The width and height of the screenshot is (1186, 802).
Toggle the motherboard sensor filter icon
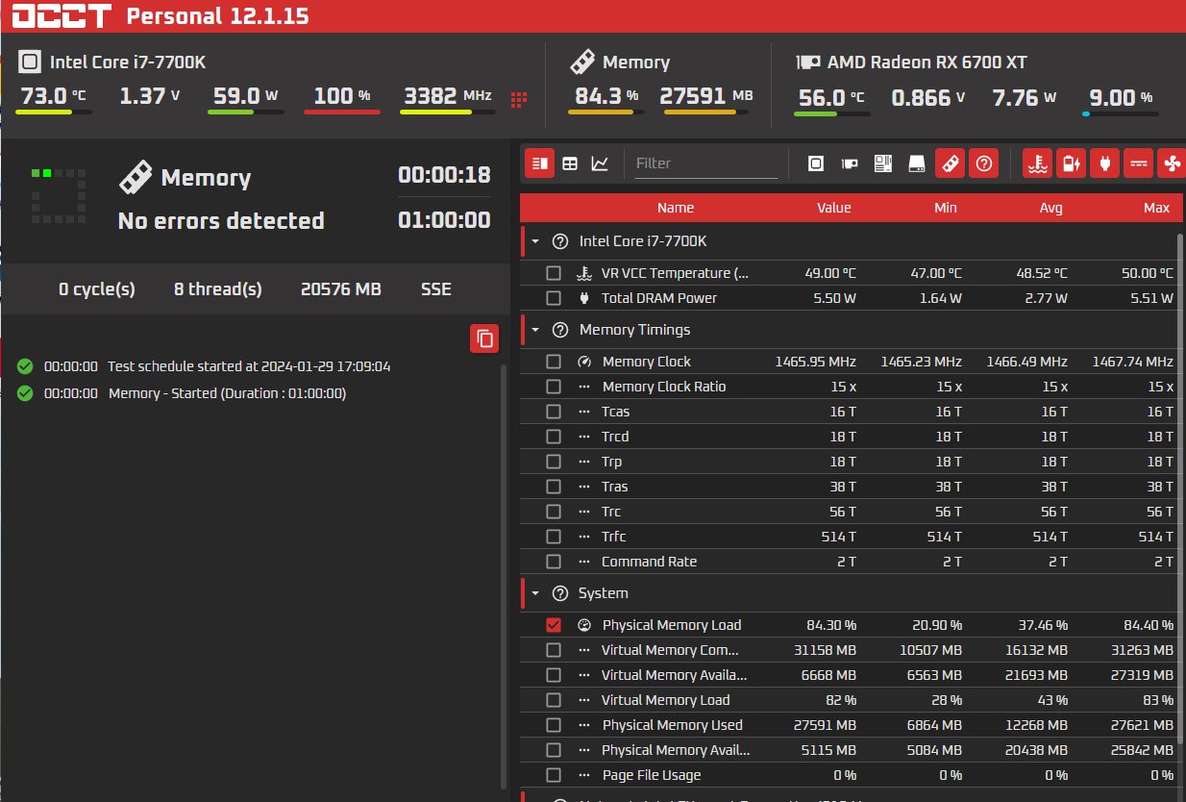click(x=882, y=163)
